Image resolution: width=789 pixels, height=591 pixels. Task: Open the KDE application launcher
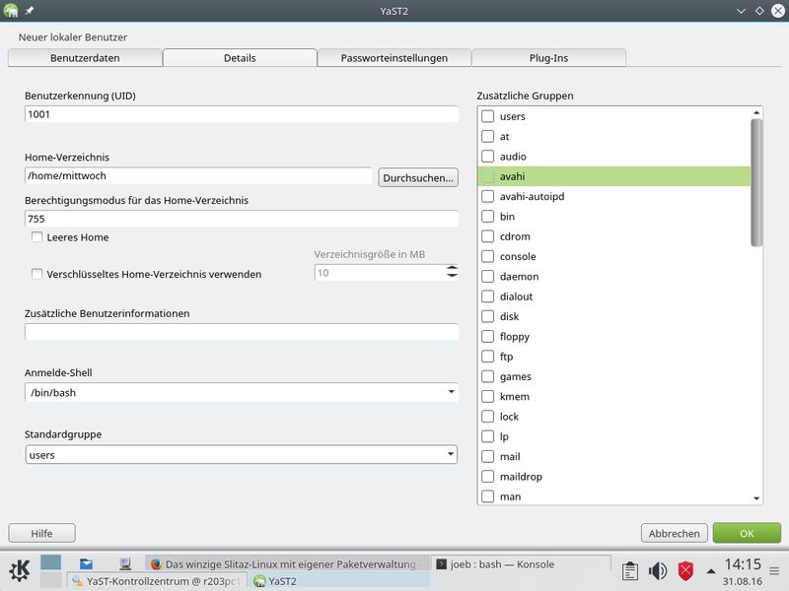(x=20, y=570)
